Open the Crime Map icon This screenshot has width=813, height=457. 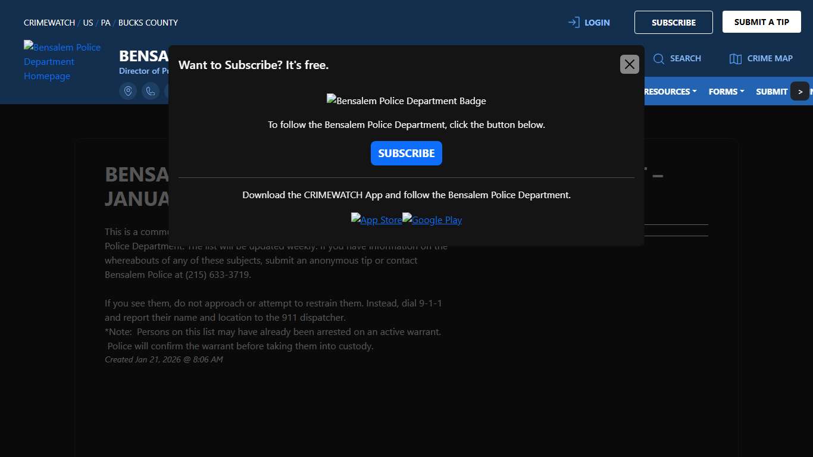(736, 58)
